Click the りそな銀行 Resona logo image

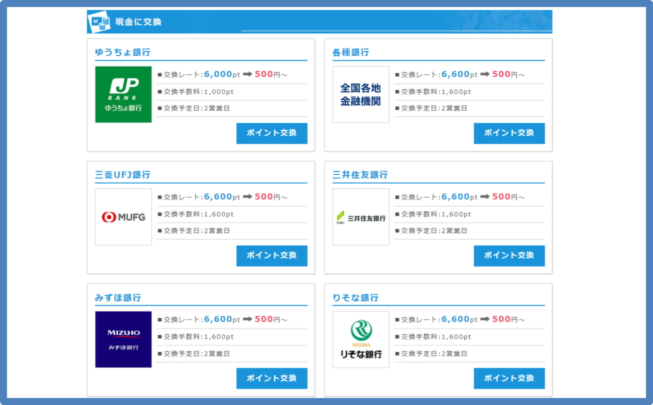coord(360,340)
